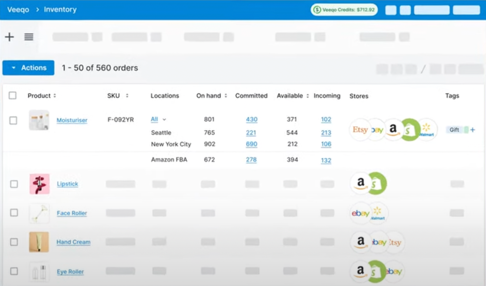Click the Moisturiser product thumbnail
Viewport: 486px width, 286px height.
click(x=39, y=120)
